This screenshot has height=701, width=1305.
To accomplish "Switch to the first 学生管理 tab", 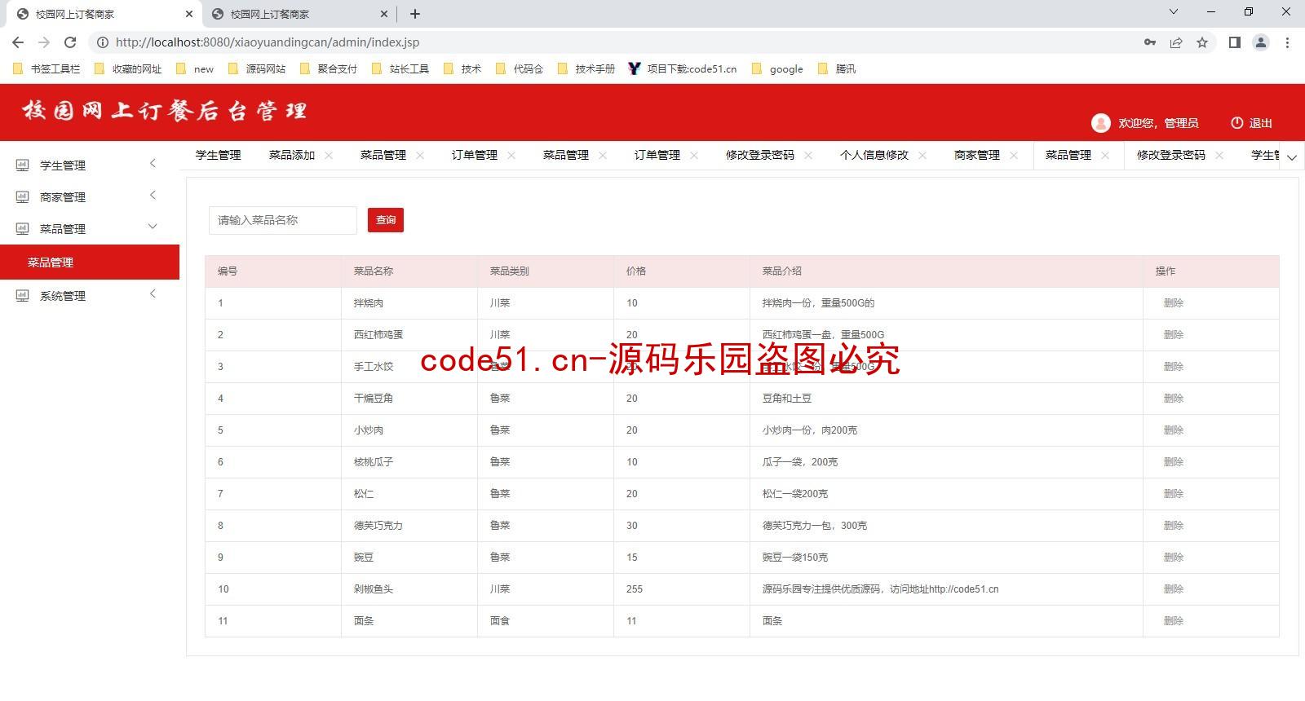I will click(x=219, y=155).
